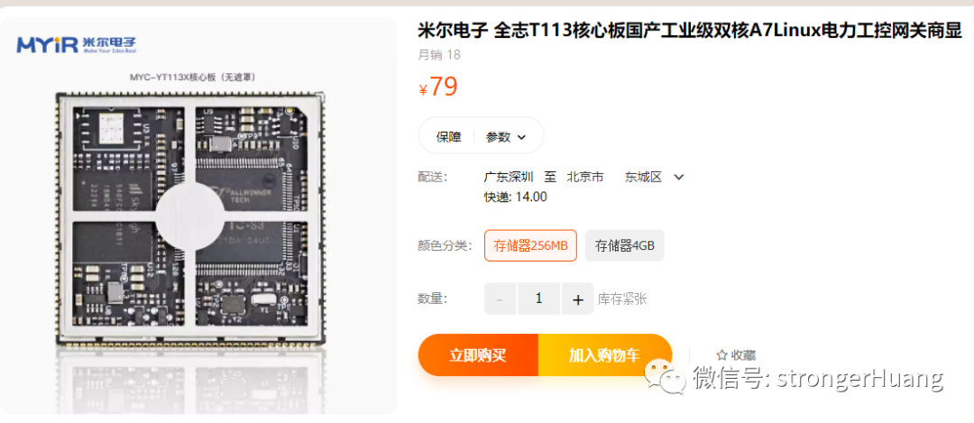Viewport: 974px width, 423px height.
Task: Click the WeChat logo icon in the watermark
Action: pyautogui.click(x=666, y=378)
